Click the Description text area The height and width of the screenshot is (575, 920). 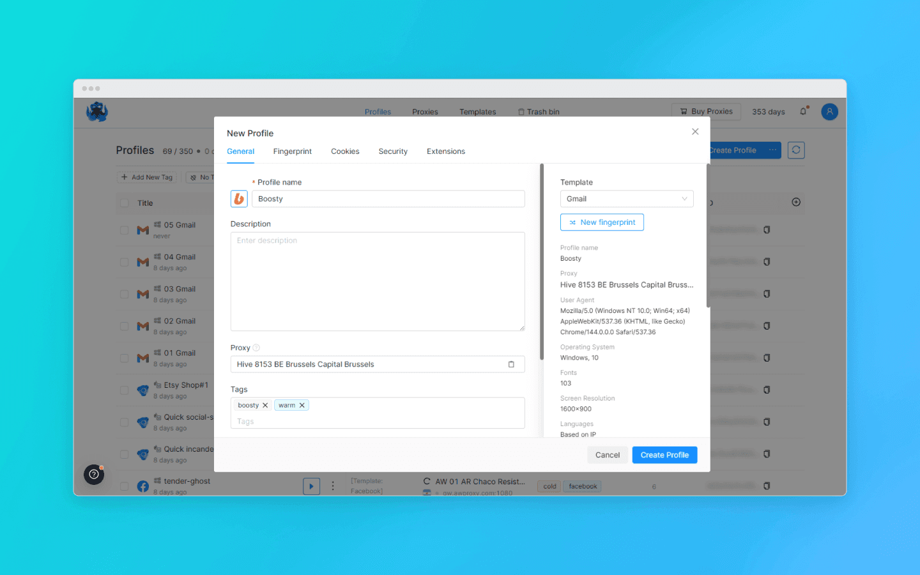pos(378,281)
